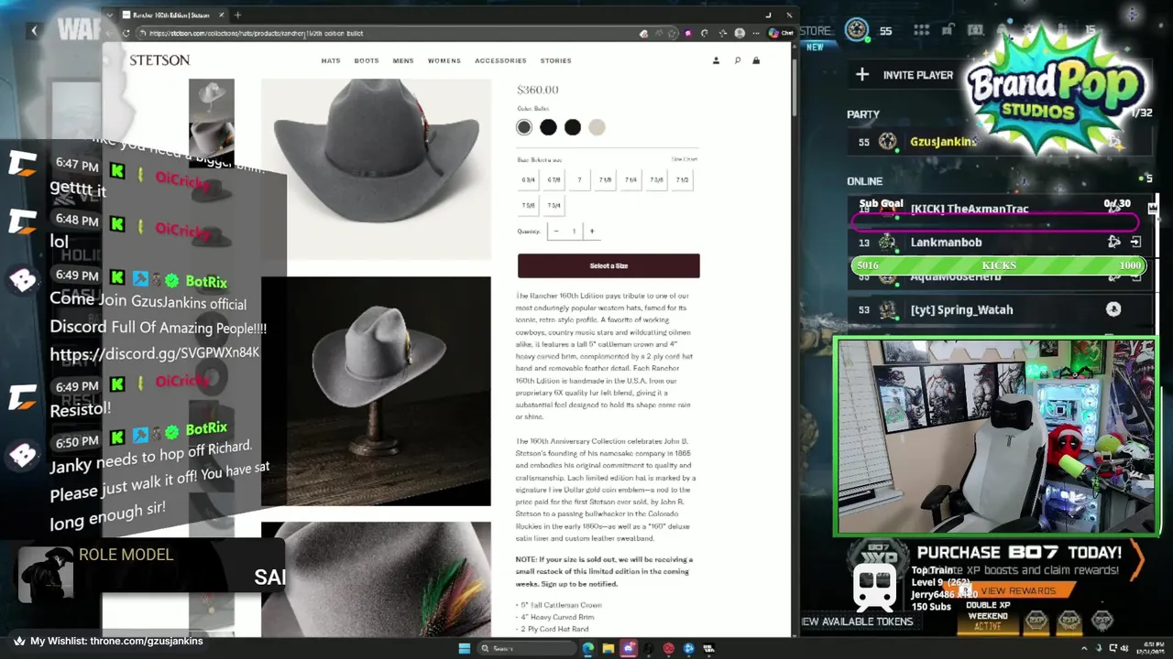Choose hat size 7 1/8
This screenshot has height=659, width=1173.
pos(605,179)
